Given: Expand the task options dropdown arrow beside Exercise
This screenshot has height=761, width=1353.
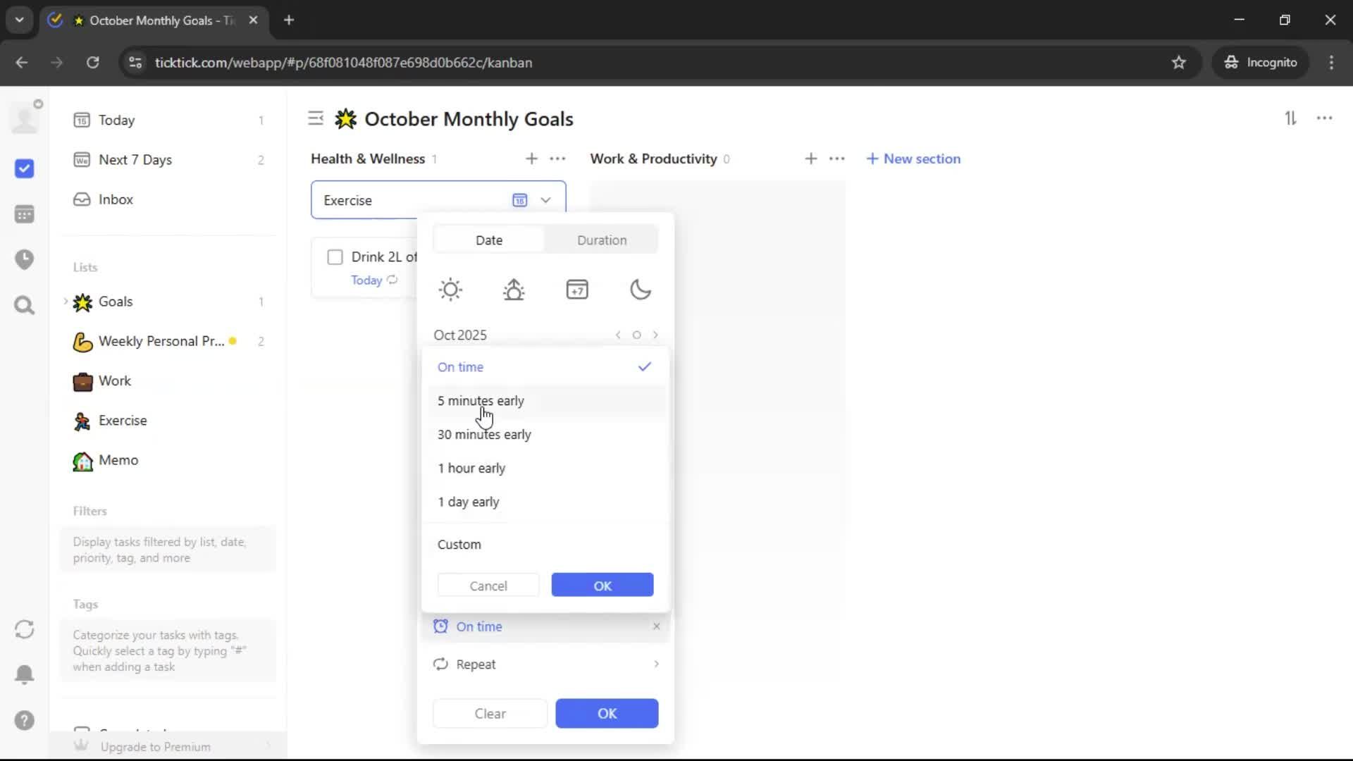Looking at the screenshot, I should [x=545, y=200].
